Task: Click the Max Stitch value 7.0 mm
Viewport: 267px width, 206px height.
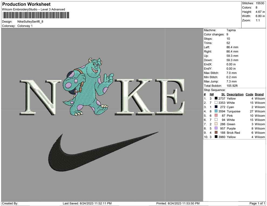Action: [x=231, y=73]
